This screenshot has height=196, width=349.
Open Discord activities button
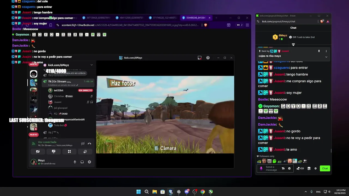tap(69, 152)
